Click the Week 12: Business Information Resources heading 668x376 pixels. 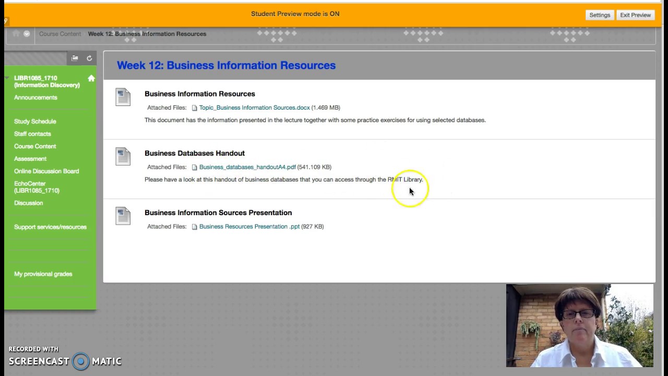click(226, 65)
